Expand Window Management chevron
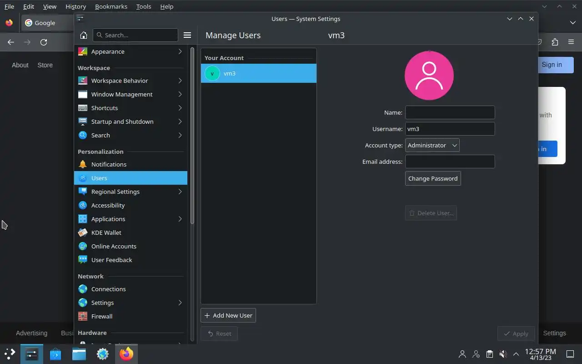 (x=180, y=94)
